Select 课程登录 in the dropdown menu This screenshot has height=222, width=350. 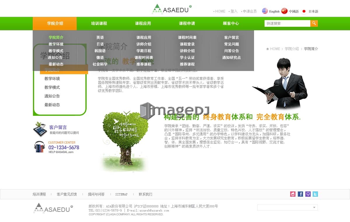187,44
